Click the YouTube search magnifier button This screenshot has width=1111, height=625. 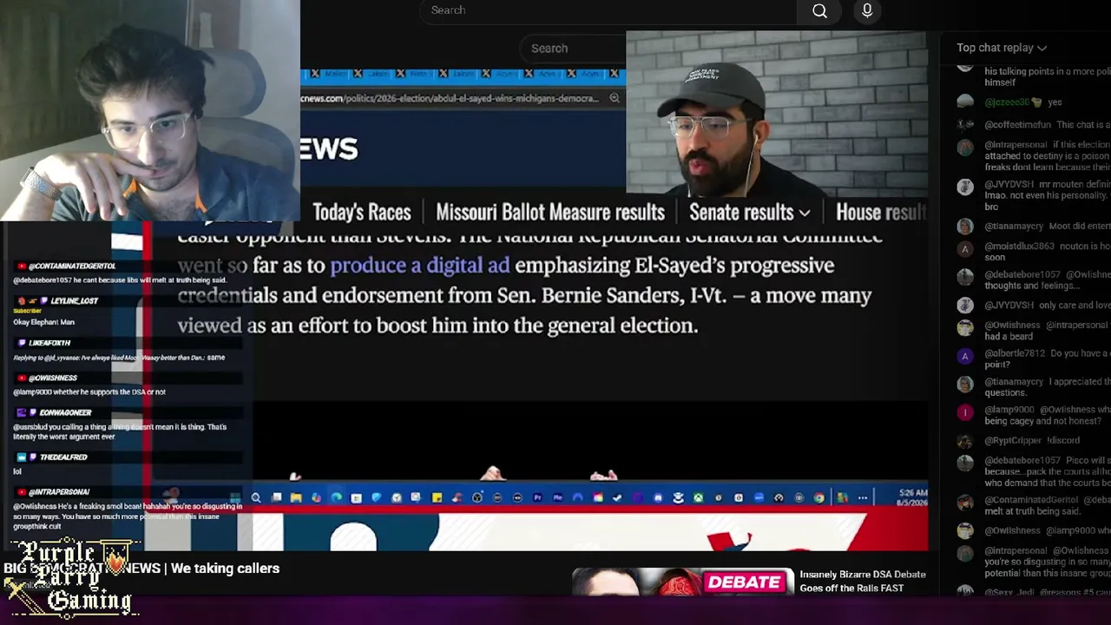pyautogui.click(x=819, y=10)
